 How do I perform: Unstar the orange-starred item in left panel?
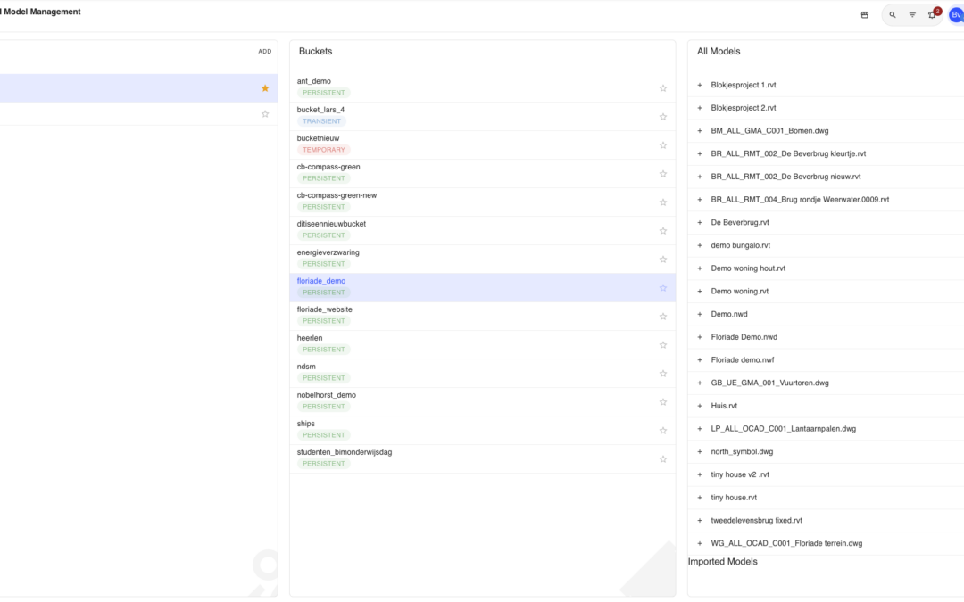pos(265,88)
